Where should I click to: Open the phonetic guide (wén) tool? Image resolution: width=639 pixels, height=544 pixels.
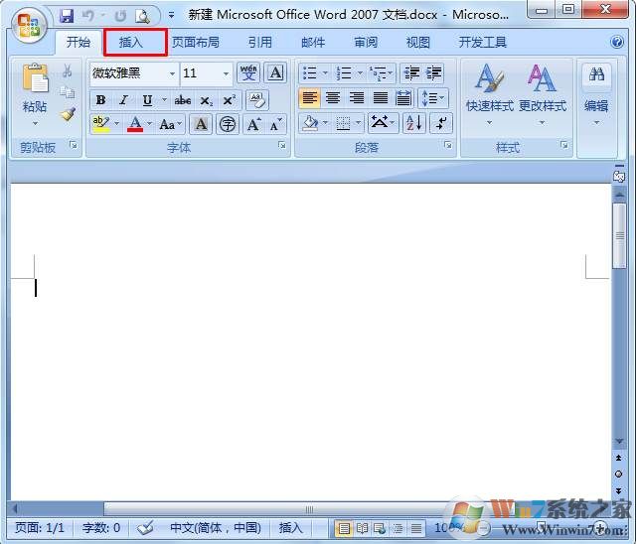point(248,73)
